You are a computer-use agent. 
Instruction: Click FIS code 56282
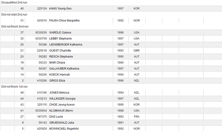43,56
